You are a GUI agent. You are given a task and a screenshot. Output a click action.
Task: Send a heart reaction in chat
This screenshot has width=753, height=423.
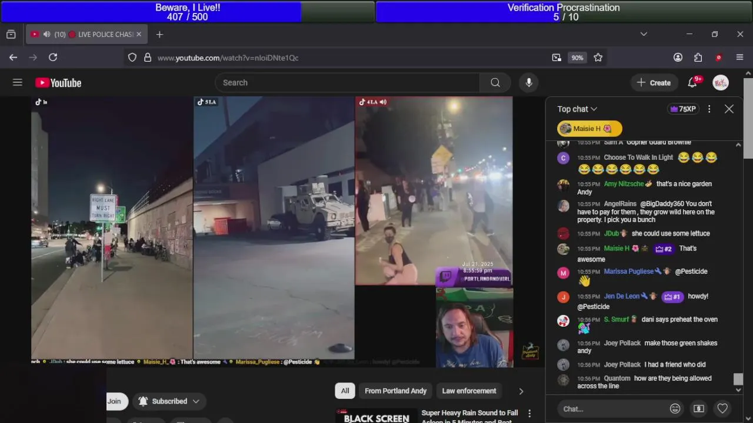(x=722, y=408)
